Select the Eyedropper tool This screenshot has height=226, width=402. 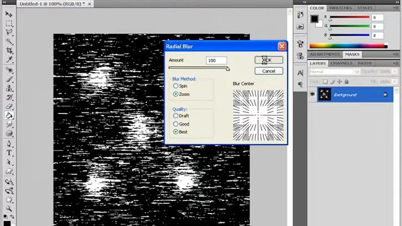pyautogui.click(x=9, y=60)
